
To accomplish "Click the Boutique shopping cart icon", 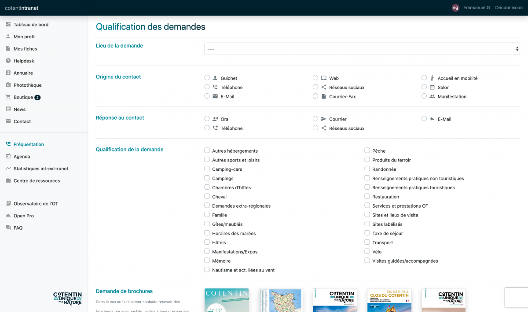I will pos(8,97).
